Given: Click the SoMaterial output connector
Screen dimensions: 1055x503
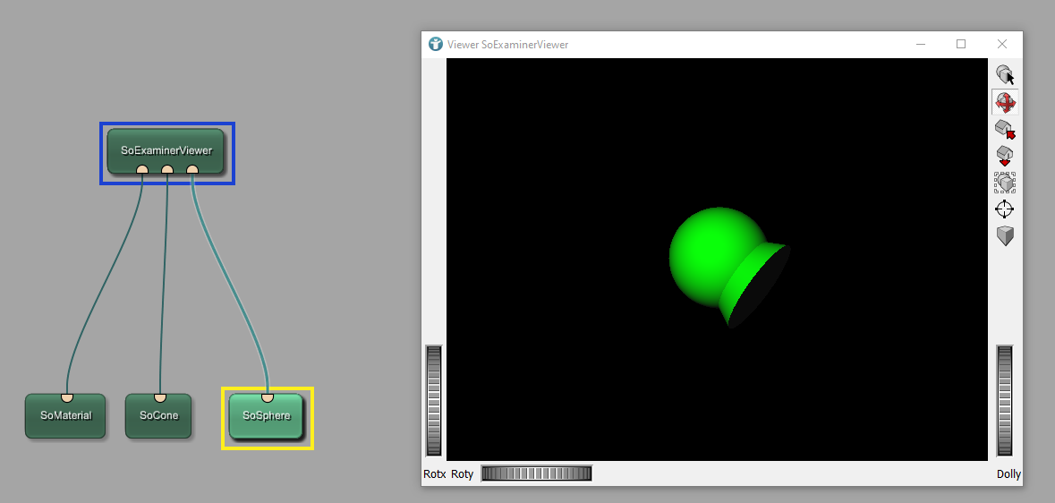Looking at the screenshot, I should pos(66,396).
